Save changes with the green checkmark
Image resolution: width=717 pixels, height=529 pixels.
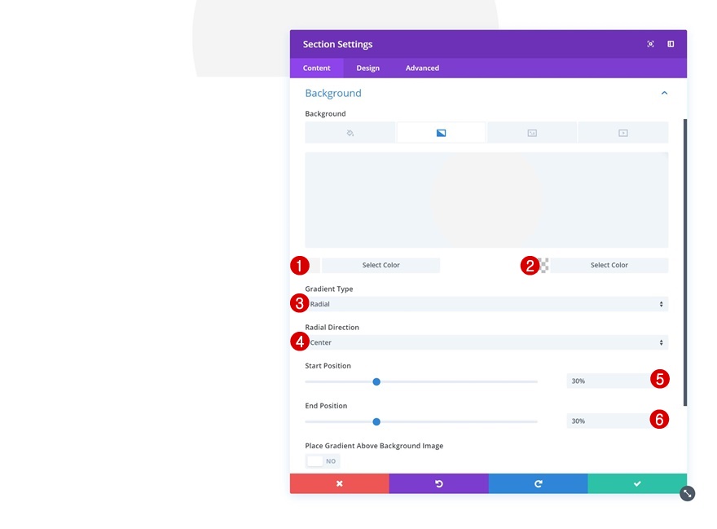(x=637, y=483)
